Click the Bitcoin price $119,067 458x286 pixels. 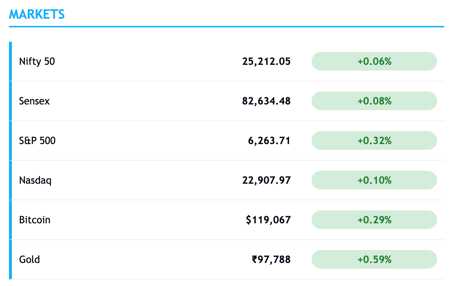pyautogui.click(x=268, y=220)
